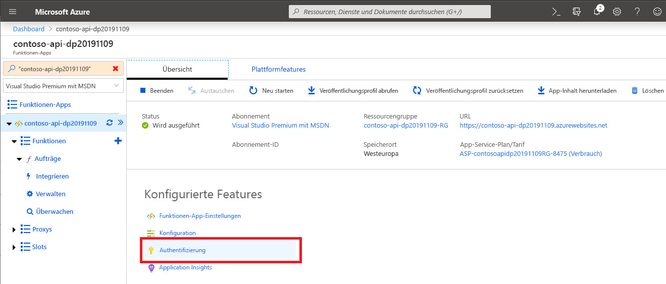This screenshot has width=666, height=284.
Task: Click the Löschen trash button
Action: point(647,91)
